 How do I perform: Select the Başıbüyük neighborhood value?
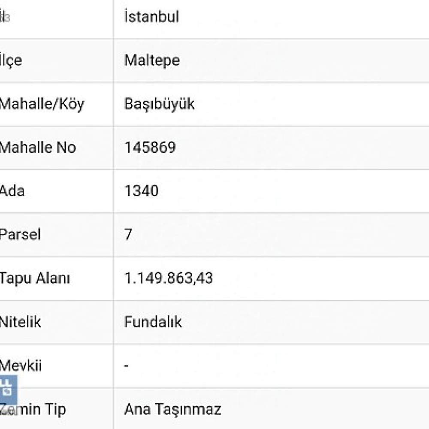tap(159, 104)
